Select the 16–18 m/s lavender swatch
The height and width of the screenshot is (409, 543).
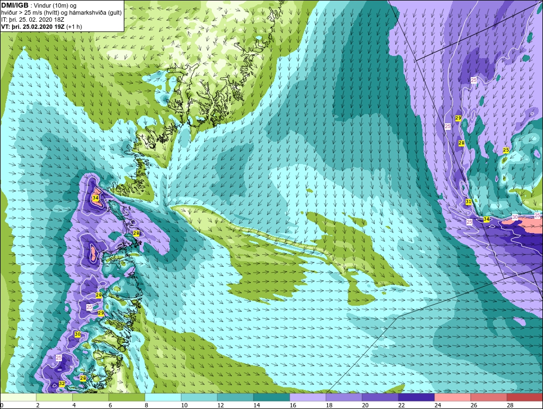307,397
